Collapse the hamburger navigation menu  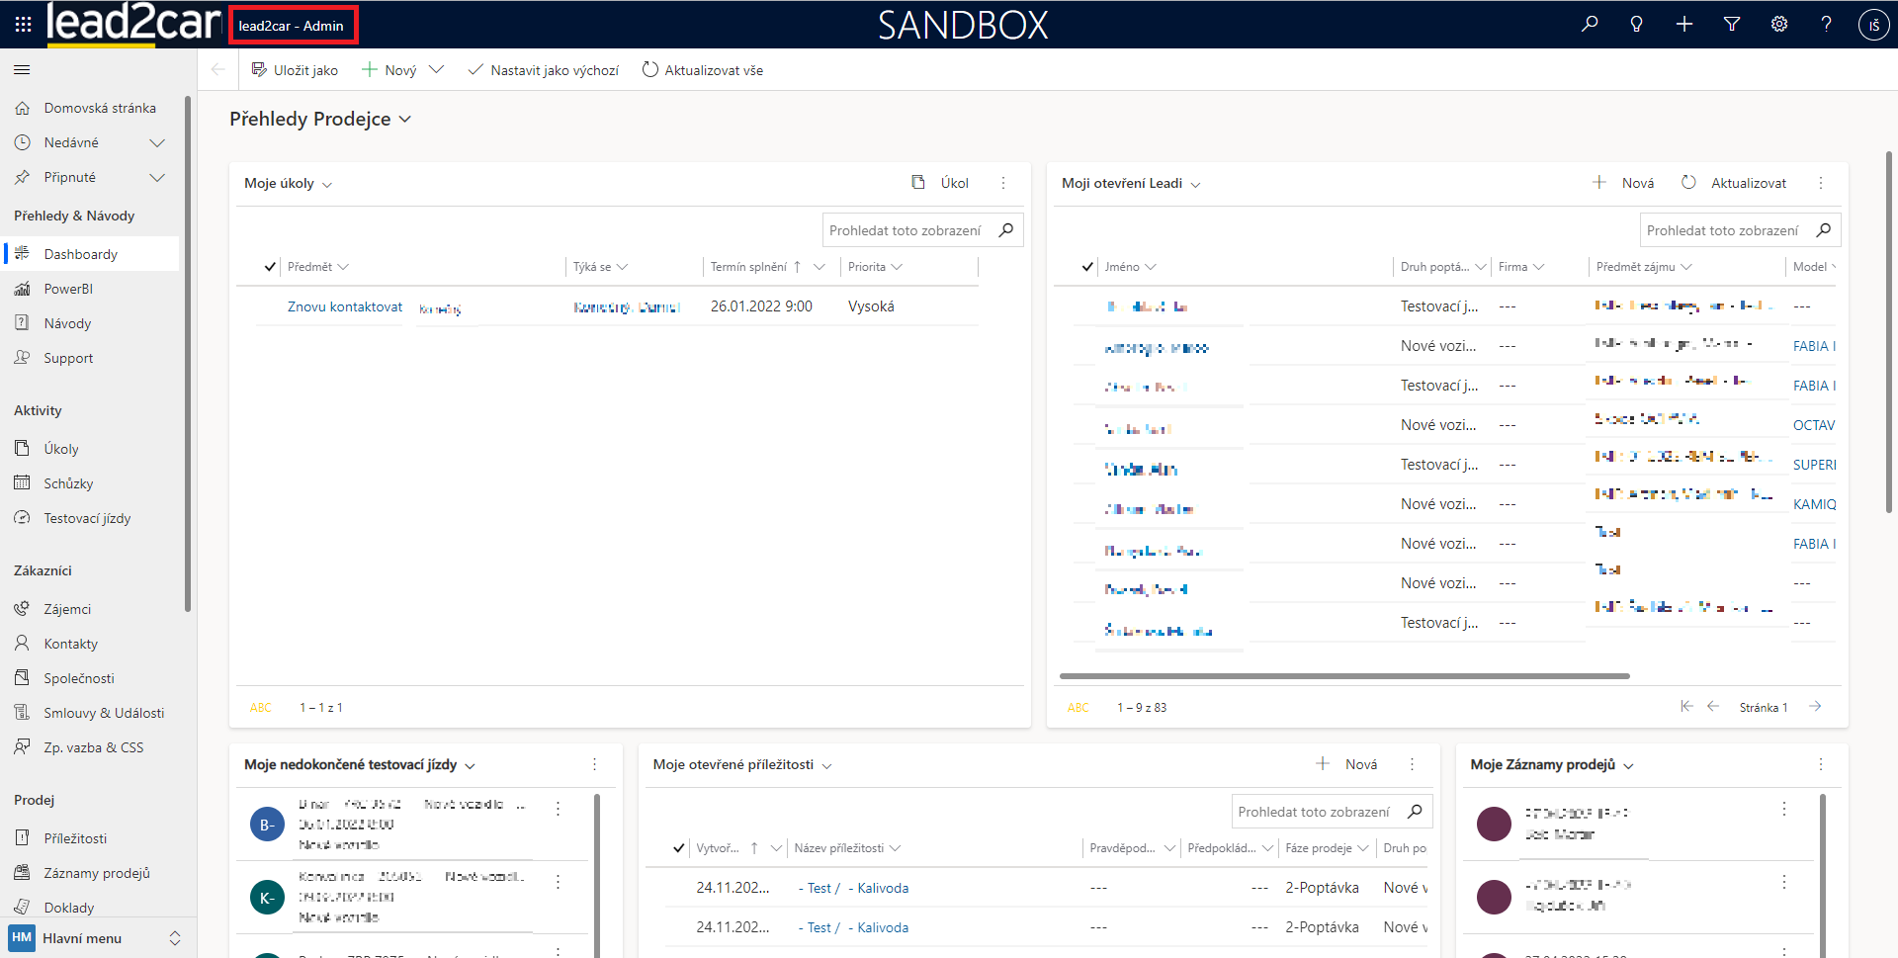22,70
